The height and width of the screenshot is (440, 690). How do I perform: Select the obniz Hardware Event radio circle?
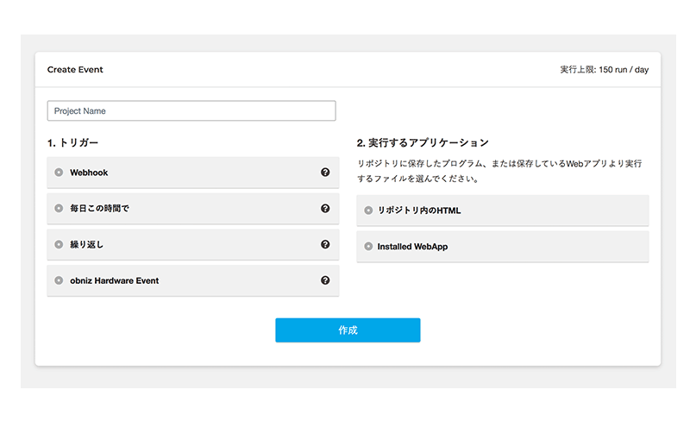click(59, 280)
